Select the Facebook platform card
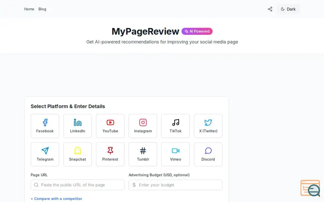324x202 pixels. (45, 126)
